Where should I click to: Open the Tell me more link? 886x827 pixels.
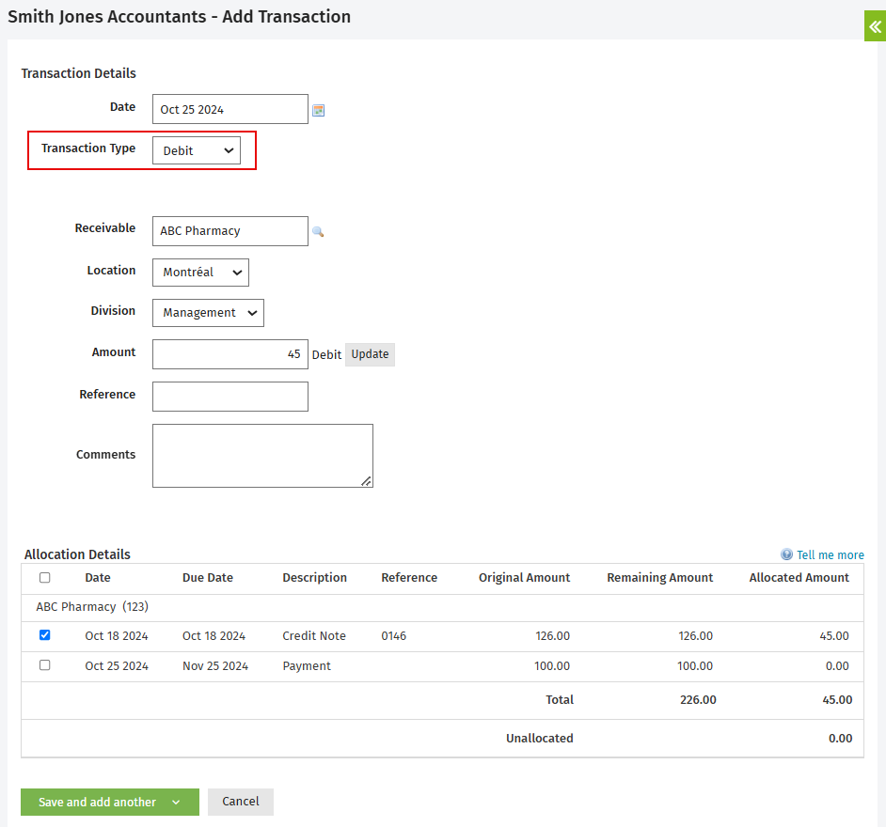[831, 554]
